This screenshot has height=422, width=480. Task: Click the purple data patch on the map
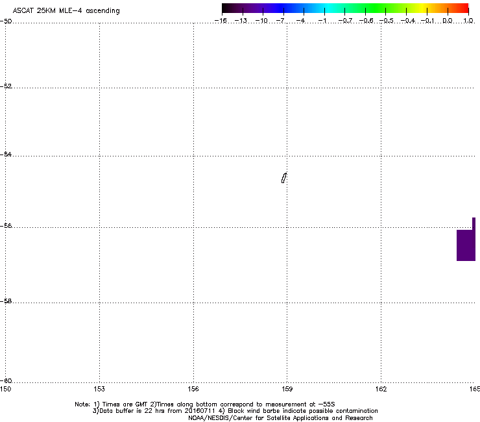click(x=466, y=245)
